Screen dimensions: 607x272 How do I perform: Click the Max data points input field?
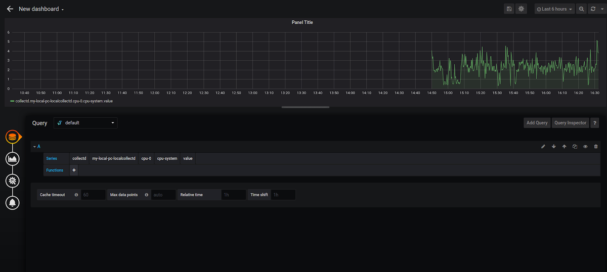click(163, 195)
